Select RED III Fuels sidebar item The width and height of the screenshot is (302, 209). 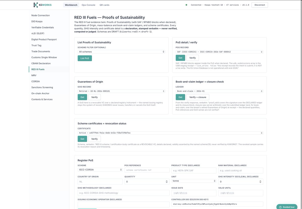coord(49,69)
